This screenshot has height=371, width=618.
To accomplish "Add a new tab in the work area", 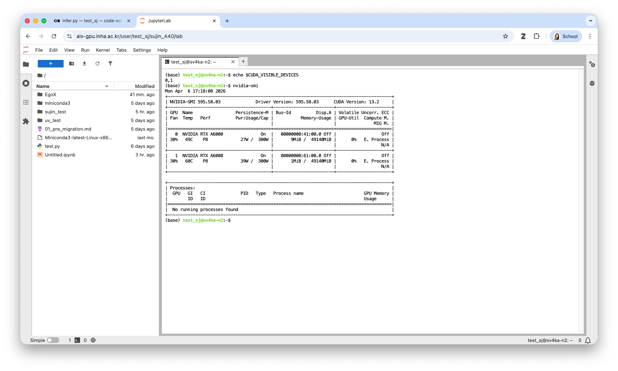I will pos(243,61).
